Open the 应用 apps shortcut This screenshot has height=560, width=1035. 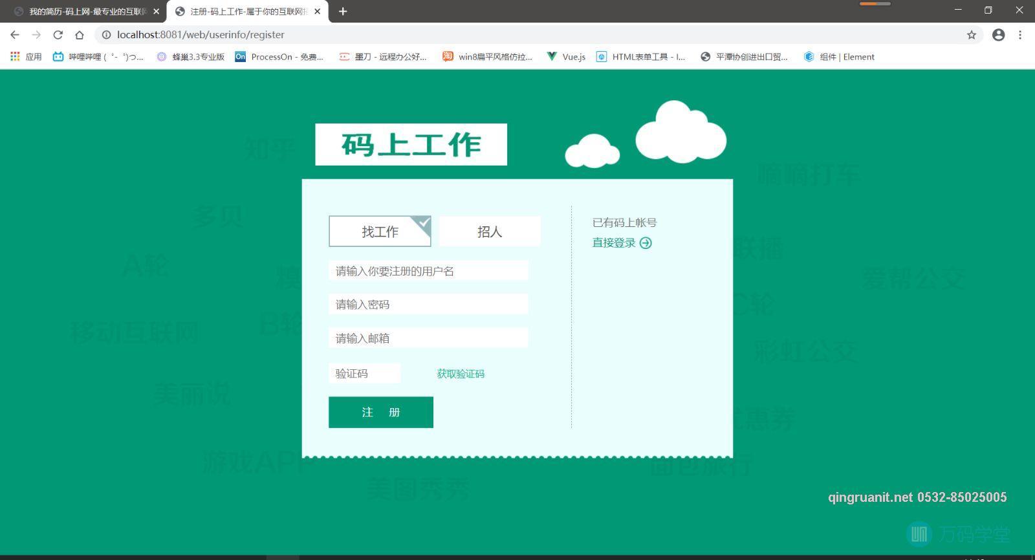26,57
